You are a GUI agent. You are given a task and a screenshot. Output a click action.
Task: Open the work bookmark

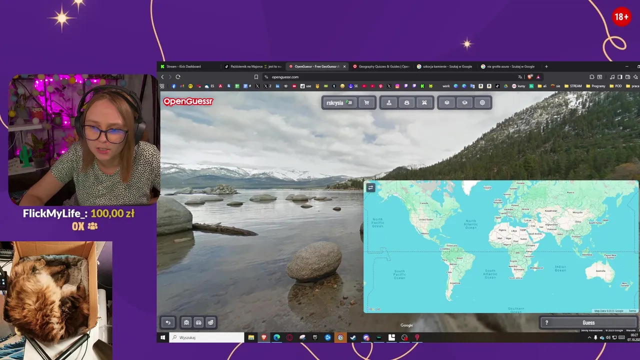click(x=446, y=86)
